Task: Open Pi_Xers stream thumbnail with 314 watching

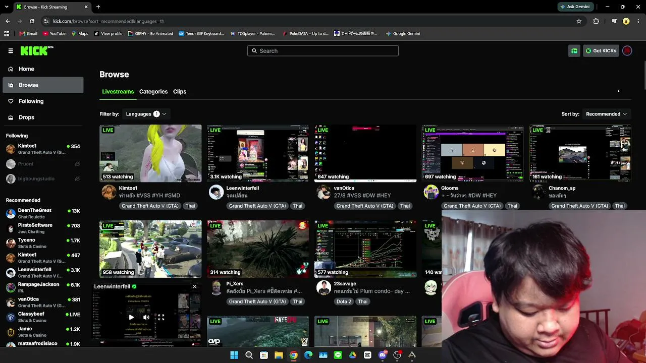Action: click(258, 249)
